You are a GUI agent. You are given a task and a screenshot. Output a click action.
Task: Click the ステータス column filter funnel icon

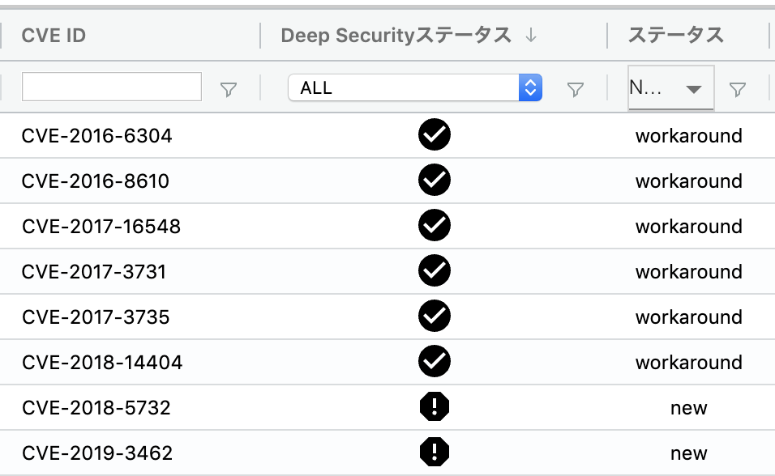(x=738, y=89)
